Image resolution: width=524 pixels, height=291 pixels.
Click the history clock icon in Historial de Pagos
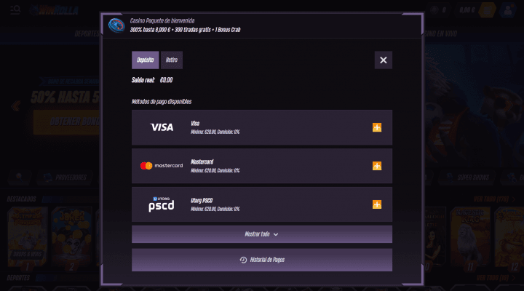pos(243,260)
